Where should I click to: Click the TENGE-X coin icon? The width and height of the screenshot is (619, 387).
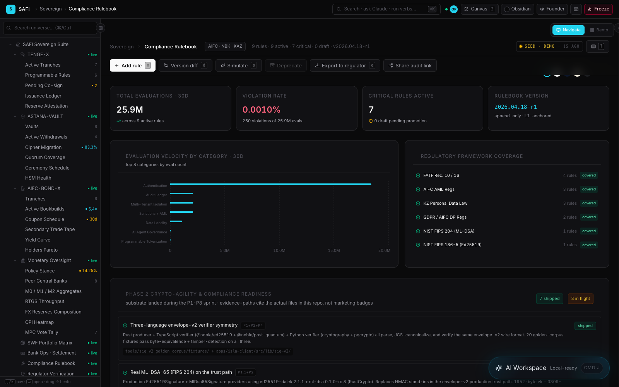click(x=22, y=55)
